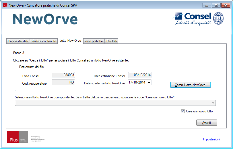Click the 'Lotto Consel' label

(x=31, y=76)
